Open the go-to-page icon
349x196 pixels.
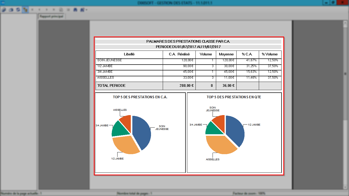[61, 10]
